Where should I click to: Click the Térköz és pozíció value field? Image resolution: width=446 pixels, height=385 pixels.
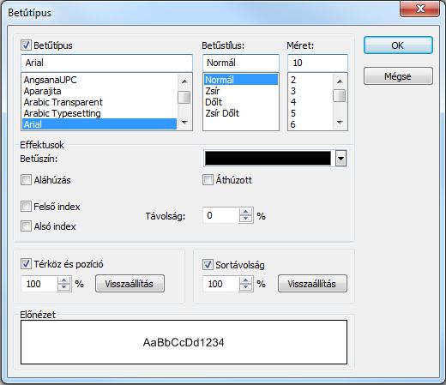[x=39, y=284]
